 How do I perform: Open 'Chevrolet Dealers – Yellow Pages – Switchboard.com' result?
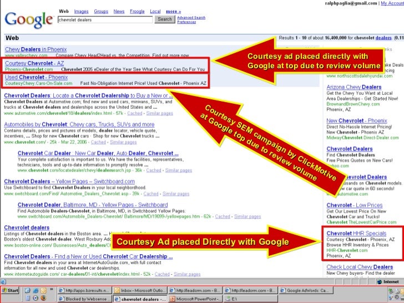click(69, 181)
